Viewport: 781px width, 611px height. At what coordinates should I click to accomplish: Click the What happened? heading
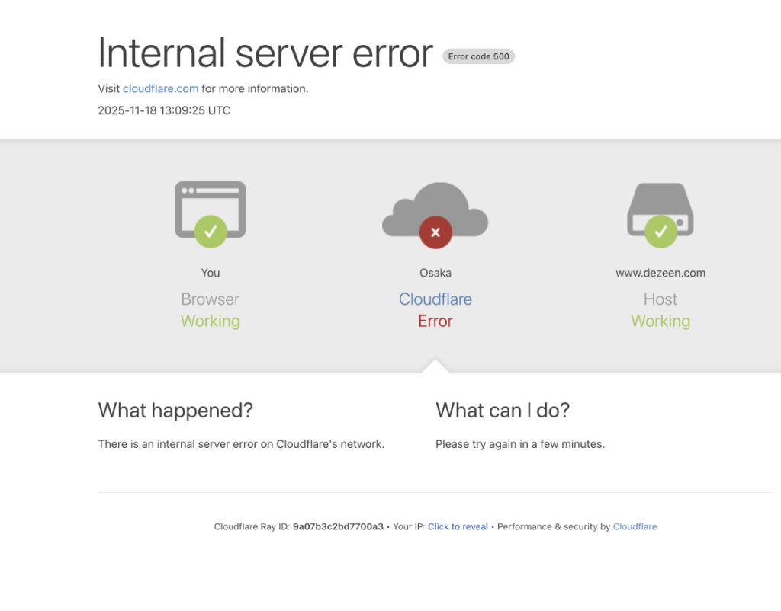tap(175, 411)
